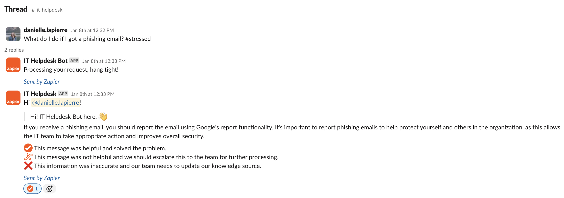Click the red X inaccurate emoji
564x198 pixels.
(28, 166)
